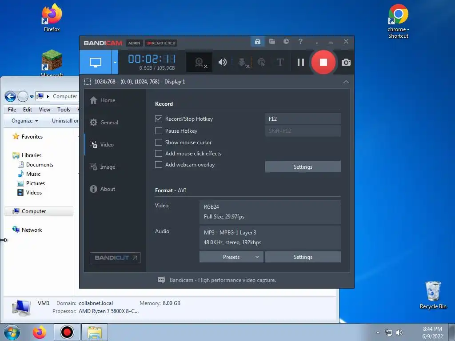Open Format section Settings button
This screenshot has width=455, height=341.
[x=303, y=257]
